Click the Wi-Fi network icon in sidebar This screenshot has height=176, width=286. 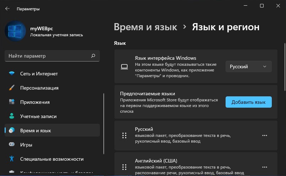click(x=12, y=73)
